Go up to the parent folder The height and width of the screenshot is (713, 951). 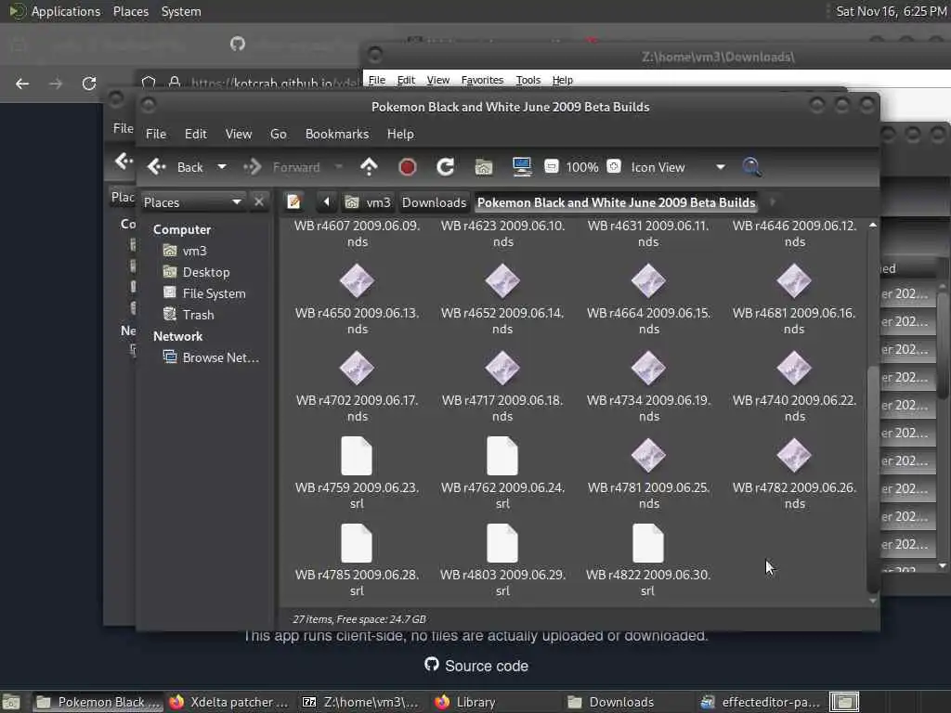(x=369, y=167)
